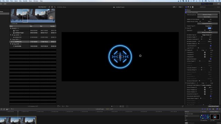The height and width of the screenshot is (124, 221).
Task: Expand the Position parameter disclosure triangle
Action: coord(186,50)
